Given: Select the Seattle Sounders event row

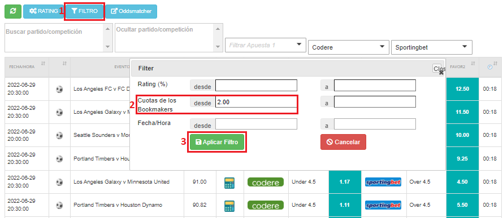Looking at the screenshot, I should (x=101, y=136).
